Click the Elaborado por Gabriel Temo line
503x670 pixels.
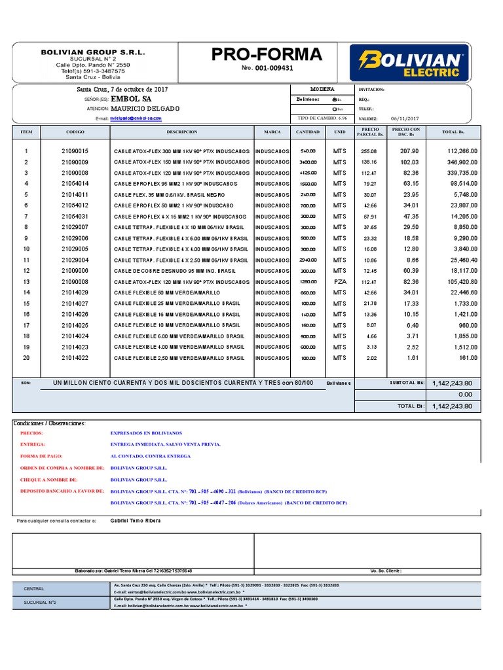(x=133, y=571)
